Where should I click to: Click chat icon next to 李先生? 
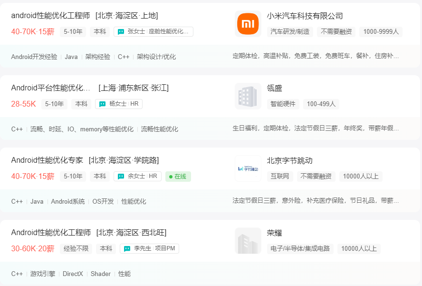coord(127,248)
